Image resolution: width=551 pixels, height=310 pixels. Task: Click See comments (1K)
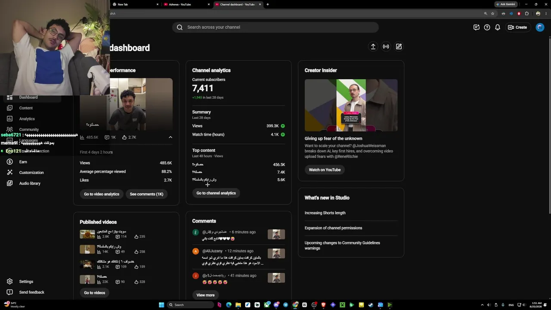[x=146, y=194]
